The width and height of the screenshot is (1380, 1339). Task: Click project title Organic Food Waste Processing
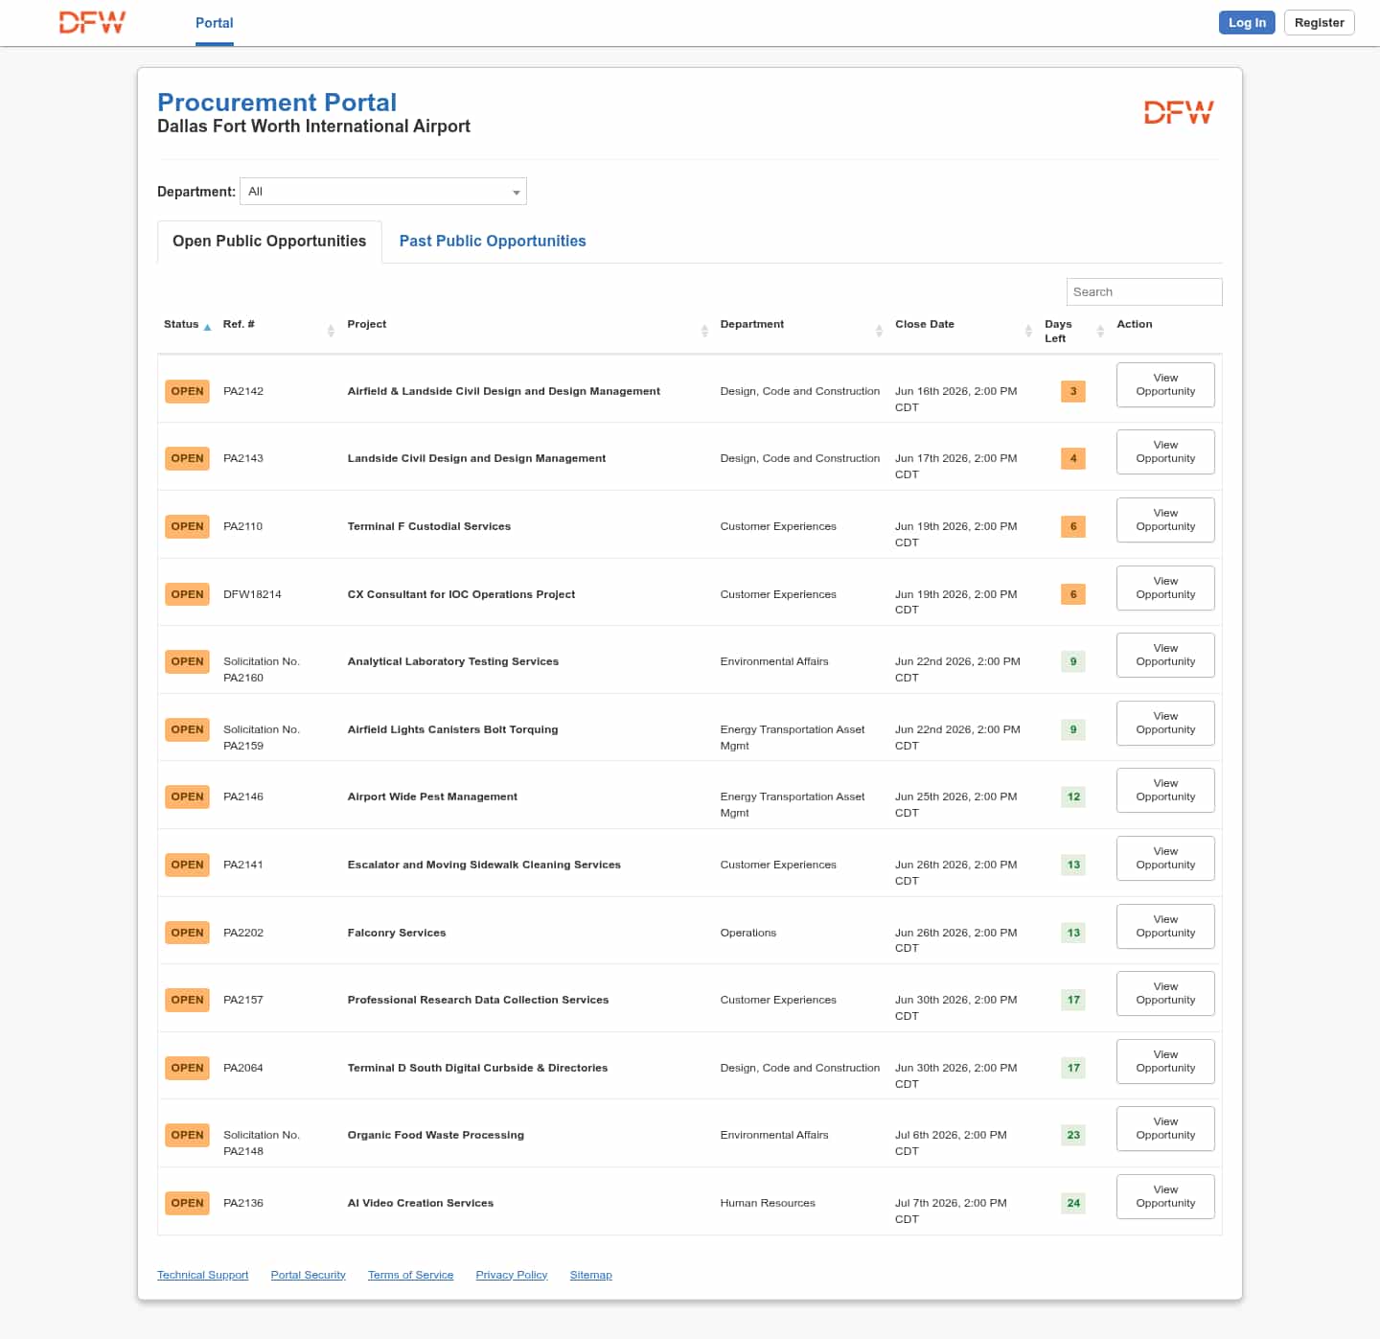[435, 1135]
